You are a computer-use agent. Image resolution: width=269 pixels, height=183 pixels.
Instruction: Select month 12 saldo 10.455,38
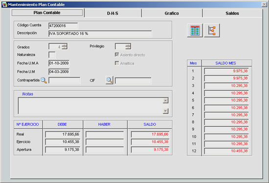(x=226, y=151)
